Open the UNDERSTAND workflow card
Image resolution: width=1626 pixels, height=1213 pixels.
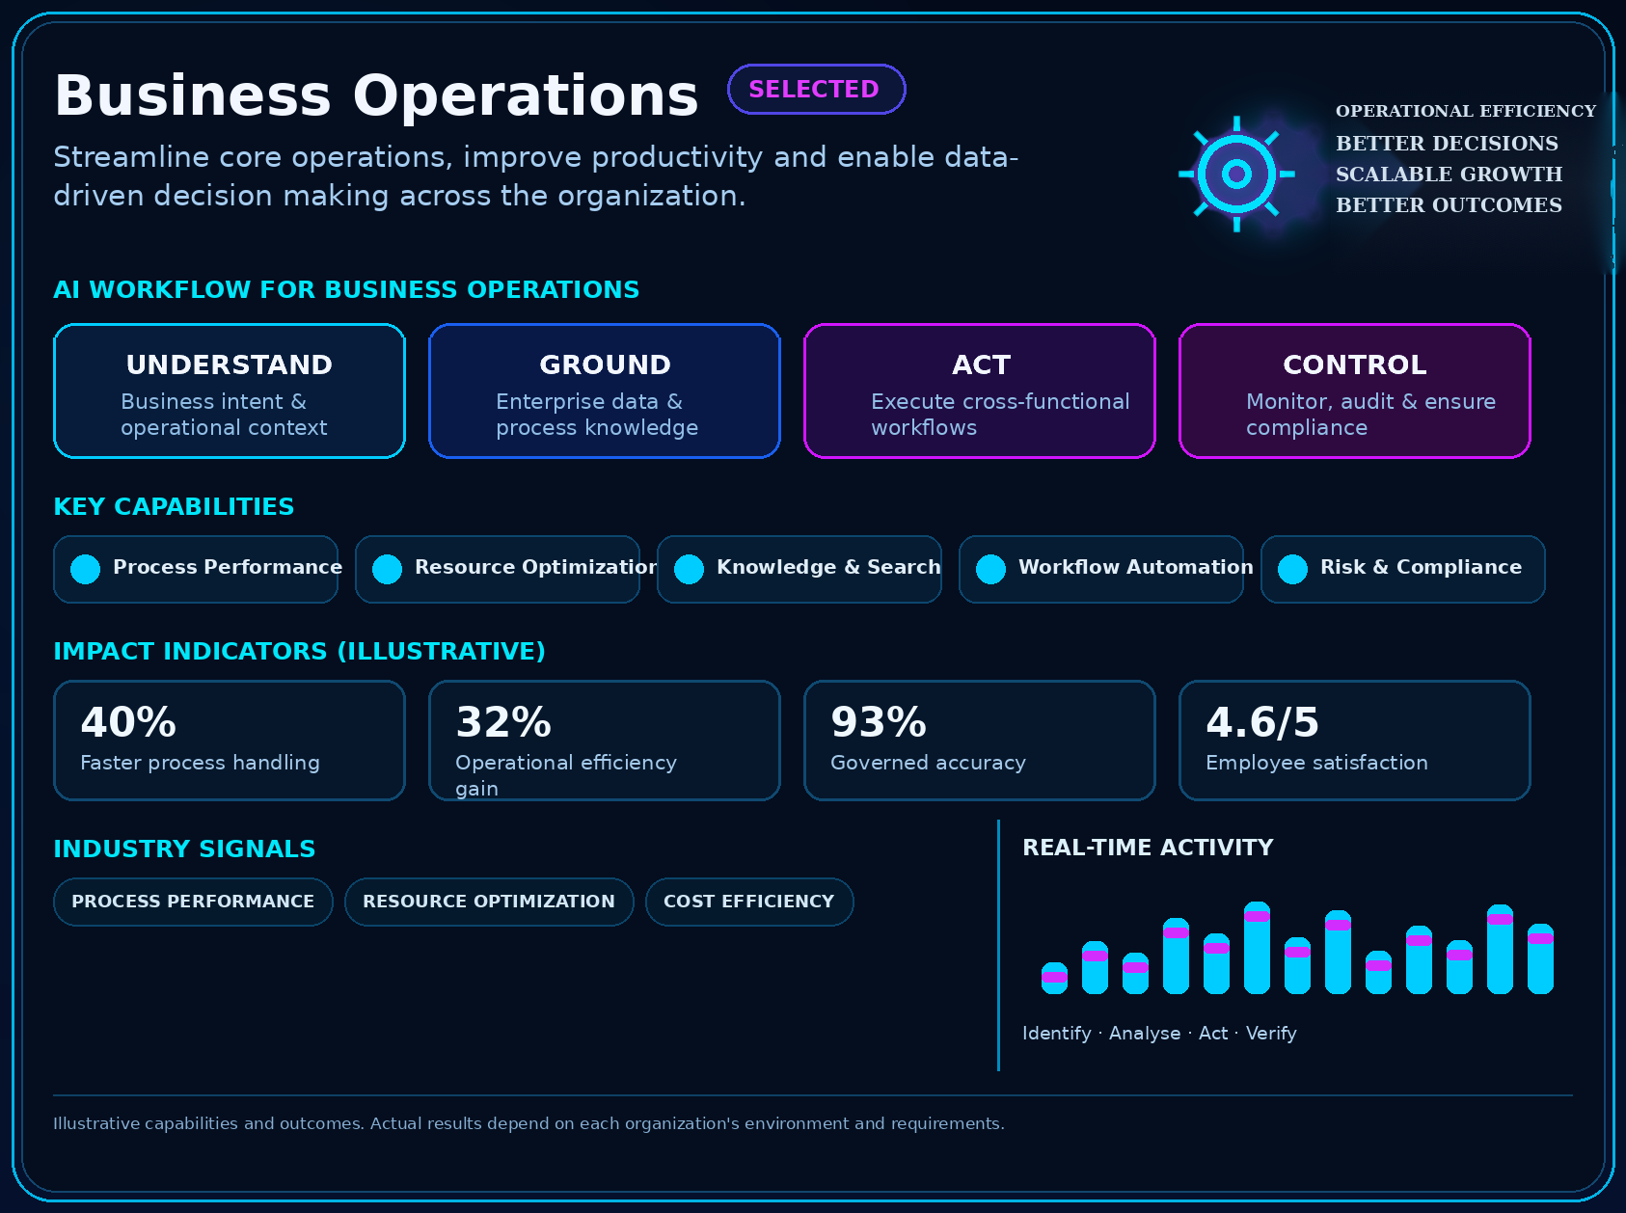pos(230,391)
